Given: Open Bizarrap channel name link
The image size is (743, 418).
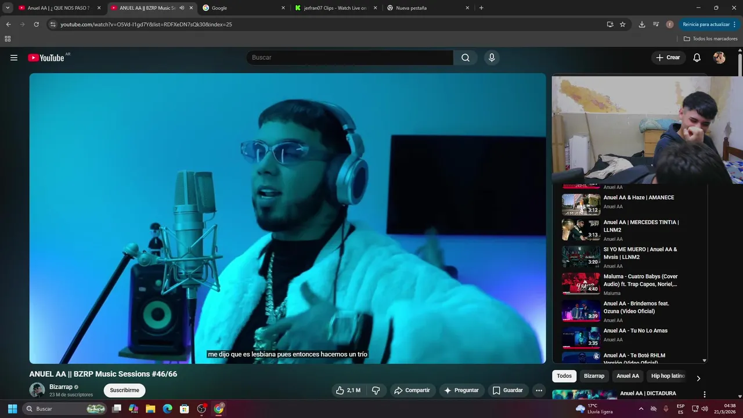Looking at the screenshot, I should tap(61, 387).
